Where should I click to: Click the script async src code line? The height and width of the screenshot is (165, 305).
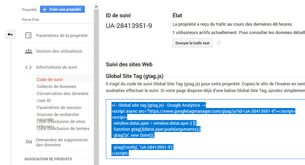[x=203, y=111]
